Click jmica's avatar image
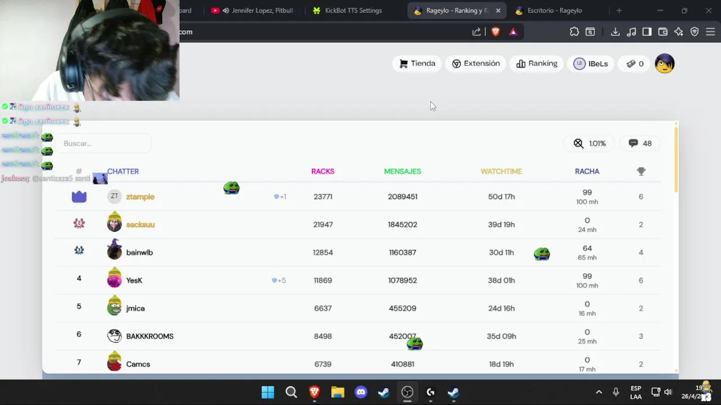 (114, 305)
